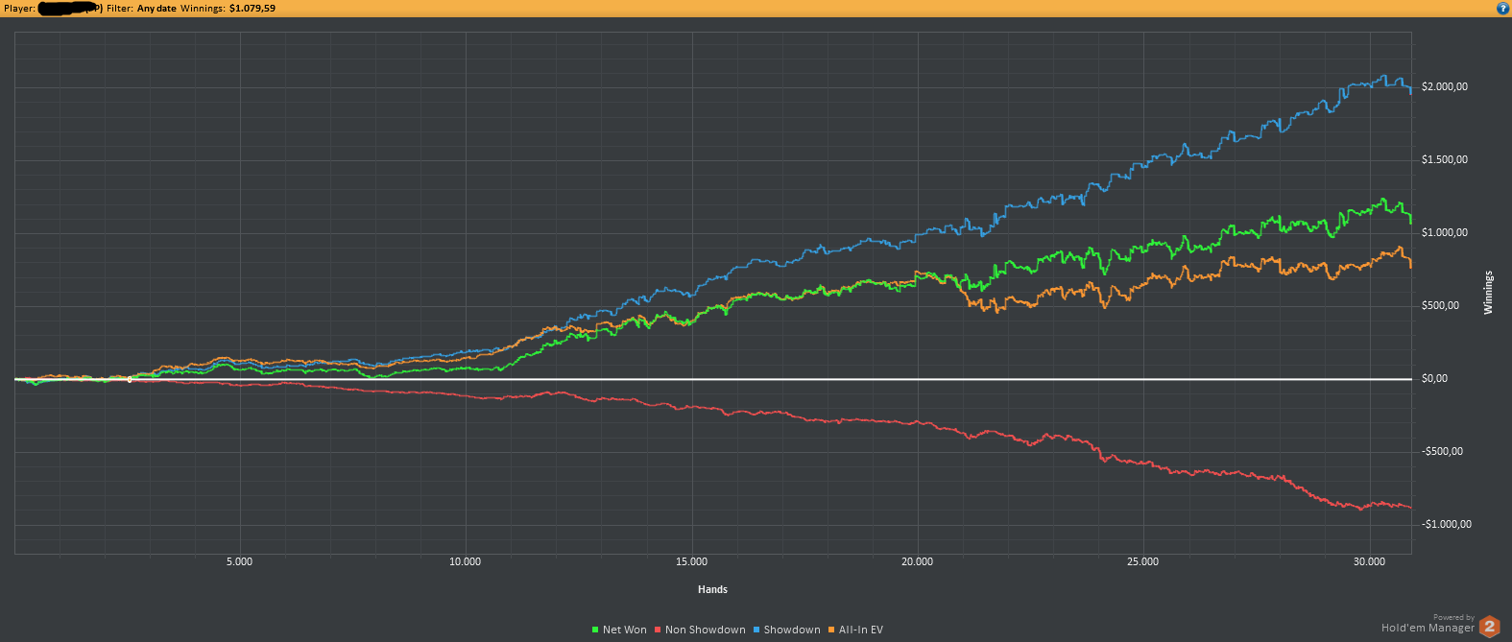Click the red Non Showdown color square
Viewport: 1512px width, 642px height.
658,630
